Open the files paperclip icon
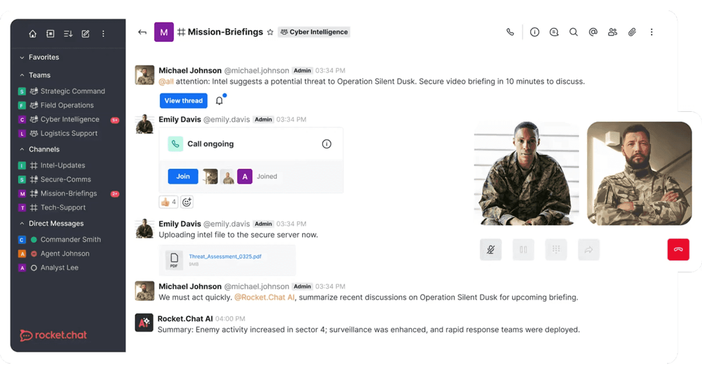This screenshot has height=367, width=702. (x=632, y=32)
